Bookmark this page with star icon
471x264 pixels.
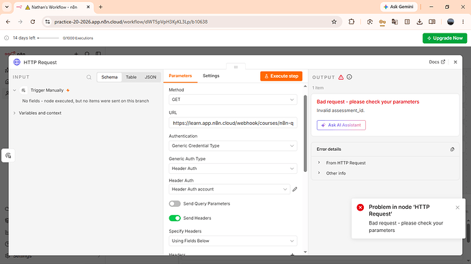[x=334, y=22]
